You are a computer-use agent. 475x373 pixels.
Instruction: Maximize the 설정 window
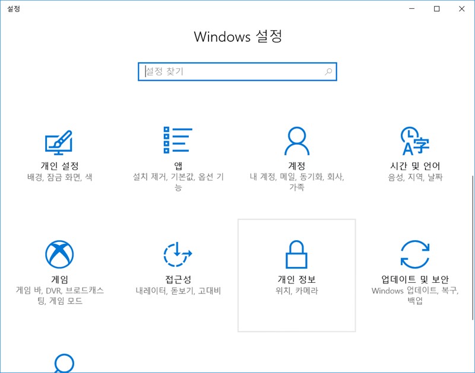[437, 9]
